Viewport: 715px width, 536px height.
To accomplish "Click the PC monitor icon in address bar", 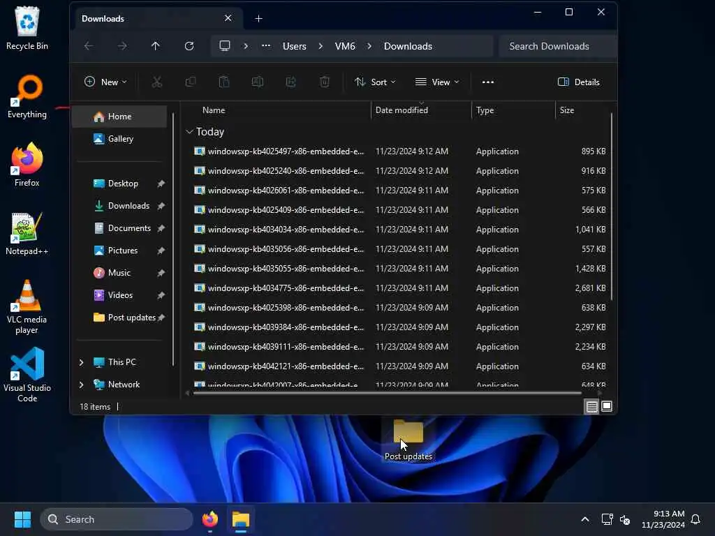I will 225,46.
